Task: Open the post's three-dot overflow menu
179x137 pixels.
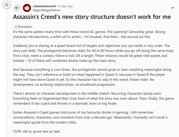Action: (x=173, y=8)
